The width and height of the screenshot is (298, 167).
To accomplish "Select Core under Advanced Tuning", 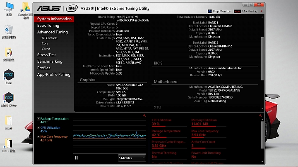I will (x=45, y=43).
